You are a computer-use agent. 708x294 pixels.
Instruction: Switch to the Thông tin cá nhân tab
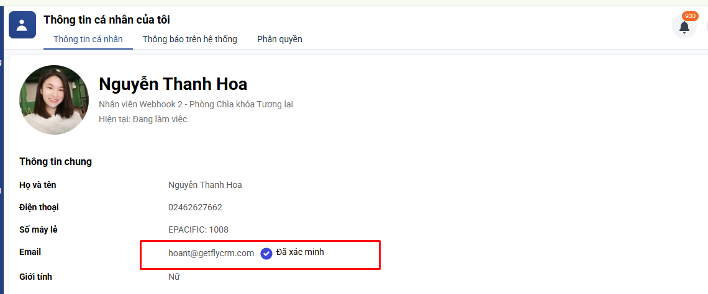88,39
